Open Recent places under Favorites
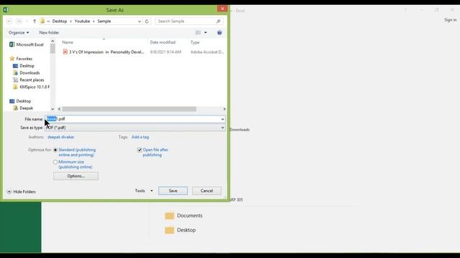460x258 pixels. point(29,80)
